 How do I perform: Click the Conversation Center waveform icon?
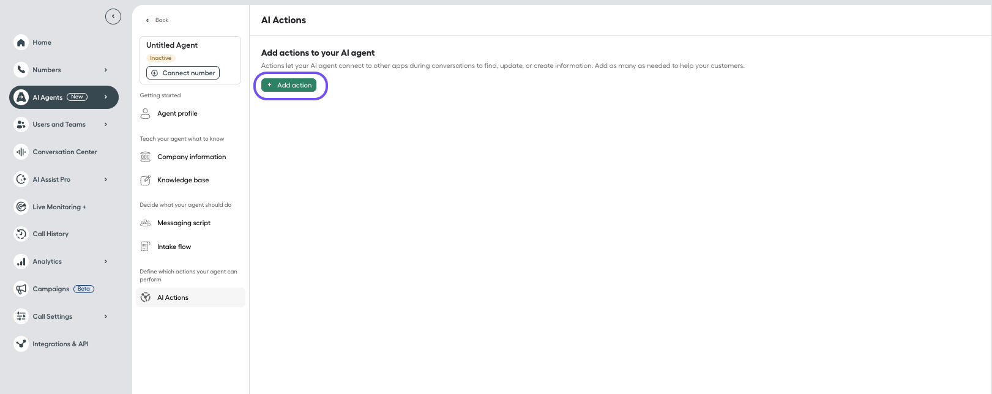coord(21,152)
